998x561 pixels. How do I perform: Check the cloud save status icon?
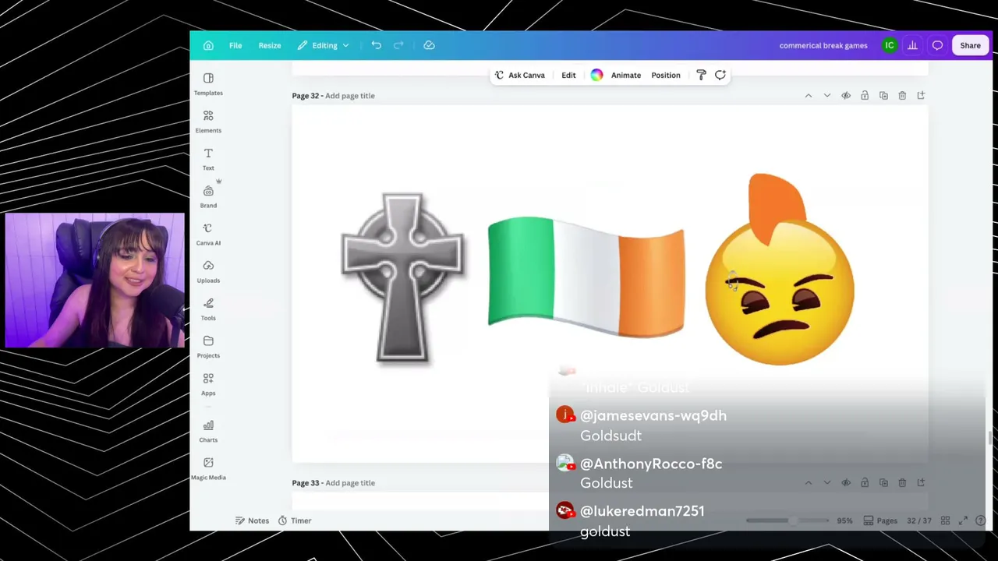[x=429, y=45]
